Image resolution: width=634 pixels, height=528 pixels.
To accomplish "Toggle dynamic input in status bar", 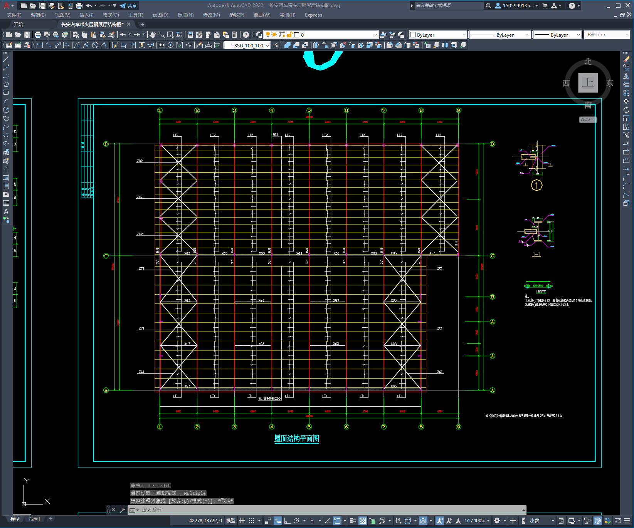I will tap(278, 521).
